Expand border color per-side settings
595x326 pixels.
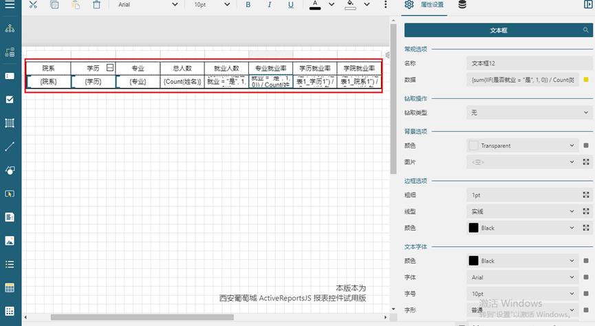586,228
